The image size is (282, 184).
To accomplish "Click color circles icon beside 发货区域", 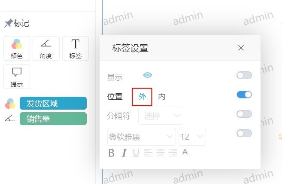I will pos(10,104).
